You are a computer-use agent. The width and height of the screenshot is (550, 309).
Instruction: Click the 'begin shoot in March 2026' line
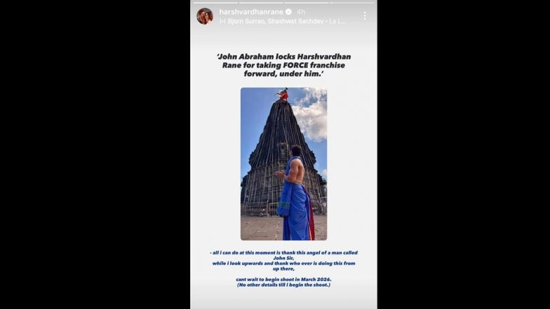pyautogui.click(x=283, y=279)
